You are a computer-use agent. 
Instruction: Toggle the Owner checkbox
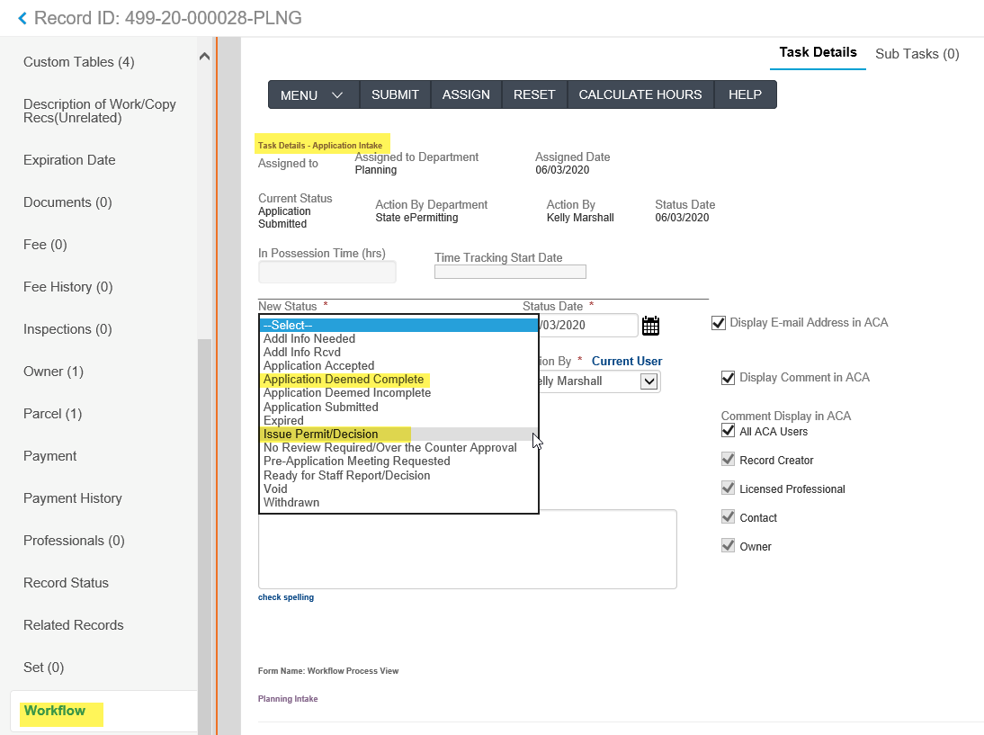(728, 546)
